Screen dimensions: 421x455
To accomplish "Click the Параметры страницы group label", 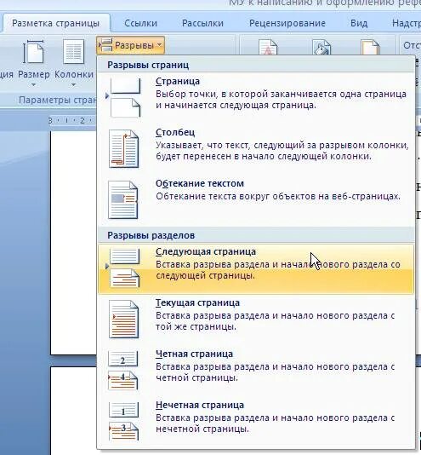I will tap(57, 100).
